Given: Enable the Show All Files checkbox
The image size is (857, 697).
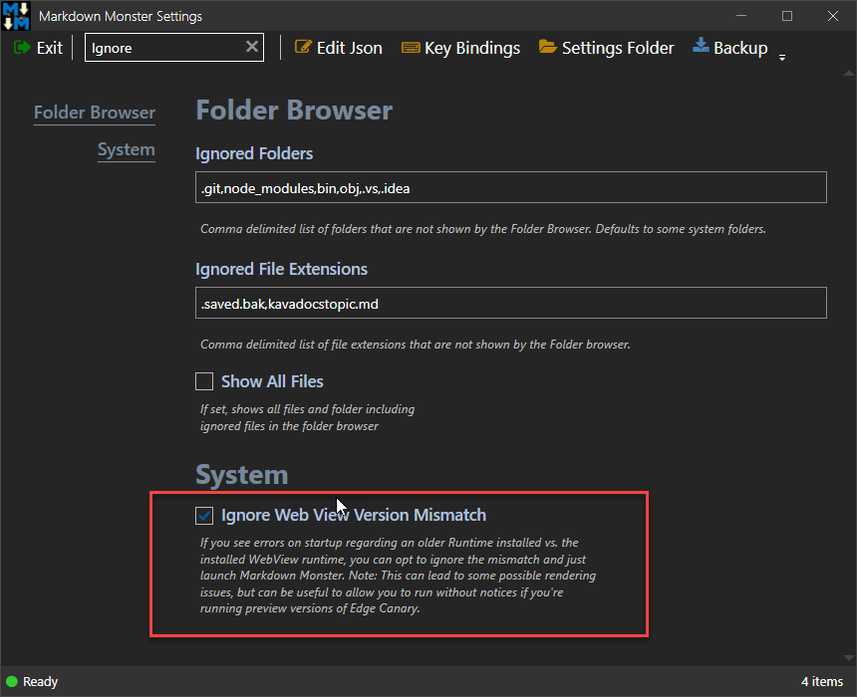Looking at the screenshot, I should click(204, 381).
